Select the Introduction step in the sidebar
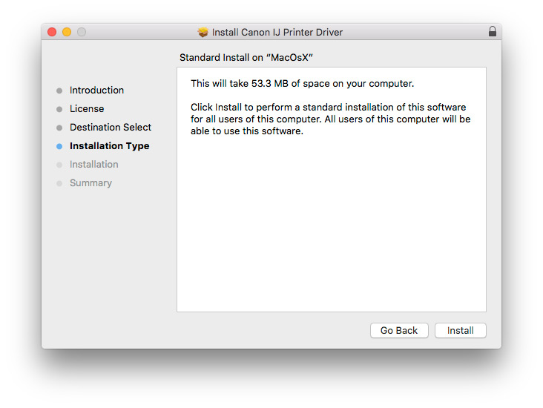This screenshot has width=543, height=408. click(x=96, y=90)
